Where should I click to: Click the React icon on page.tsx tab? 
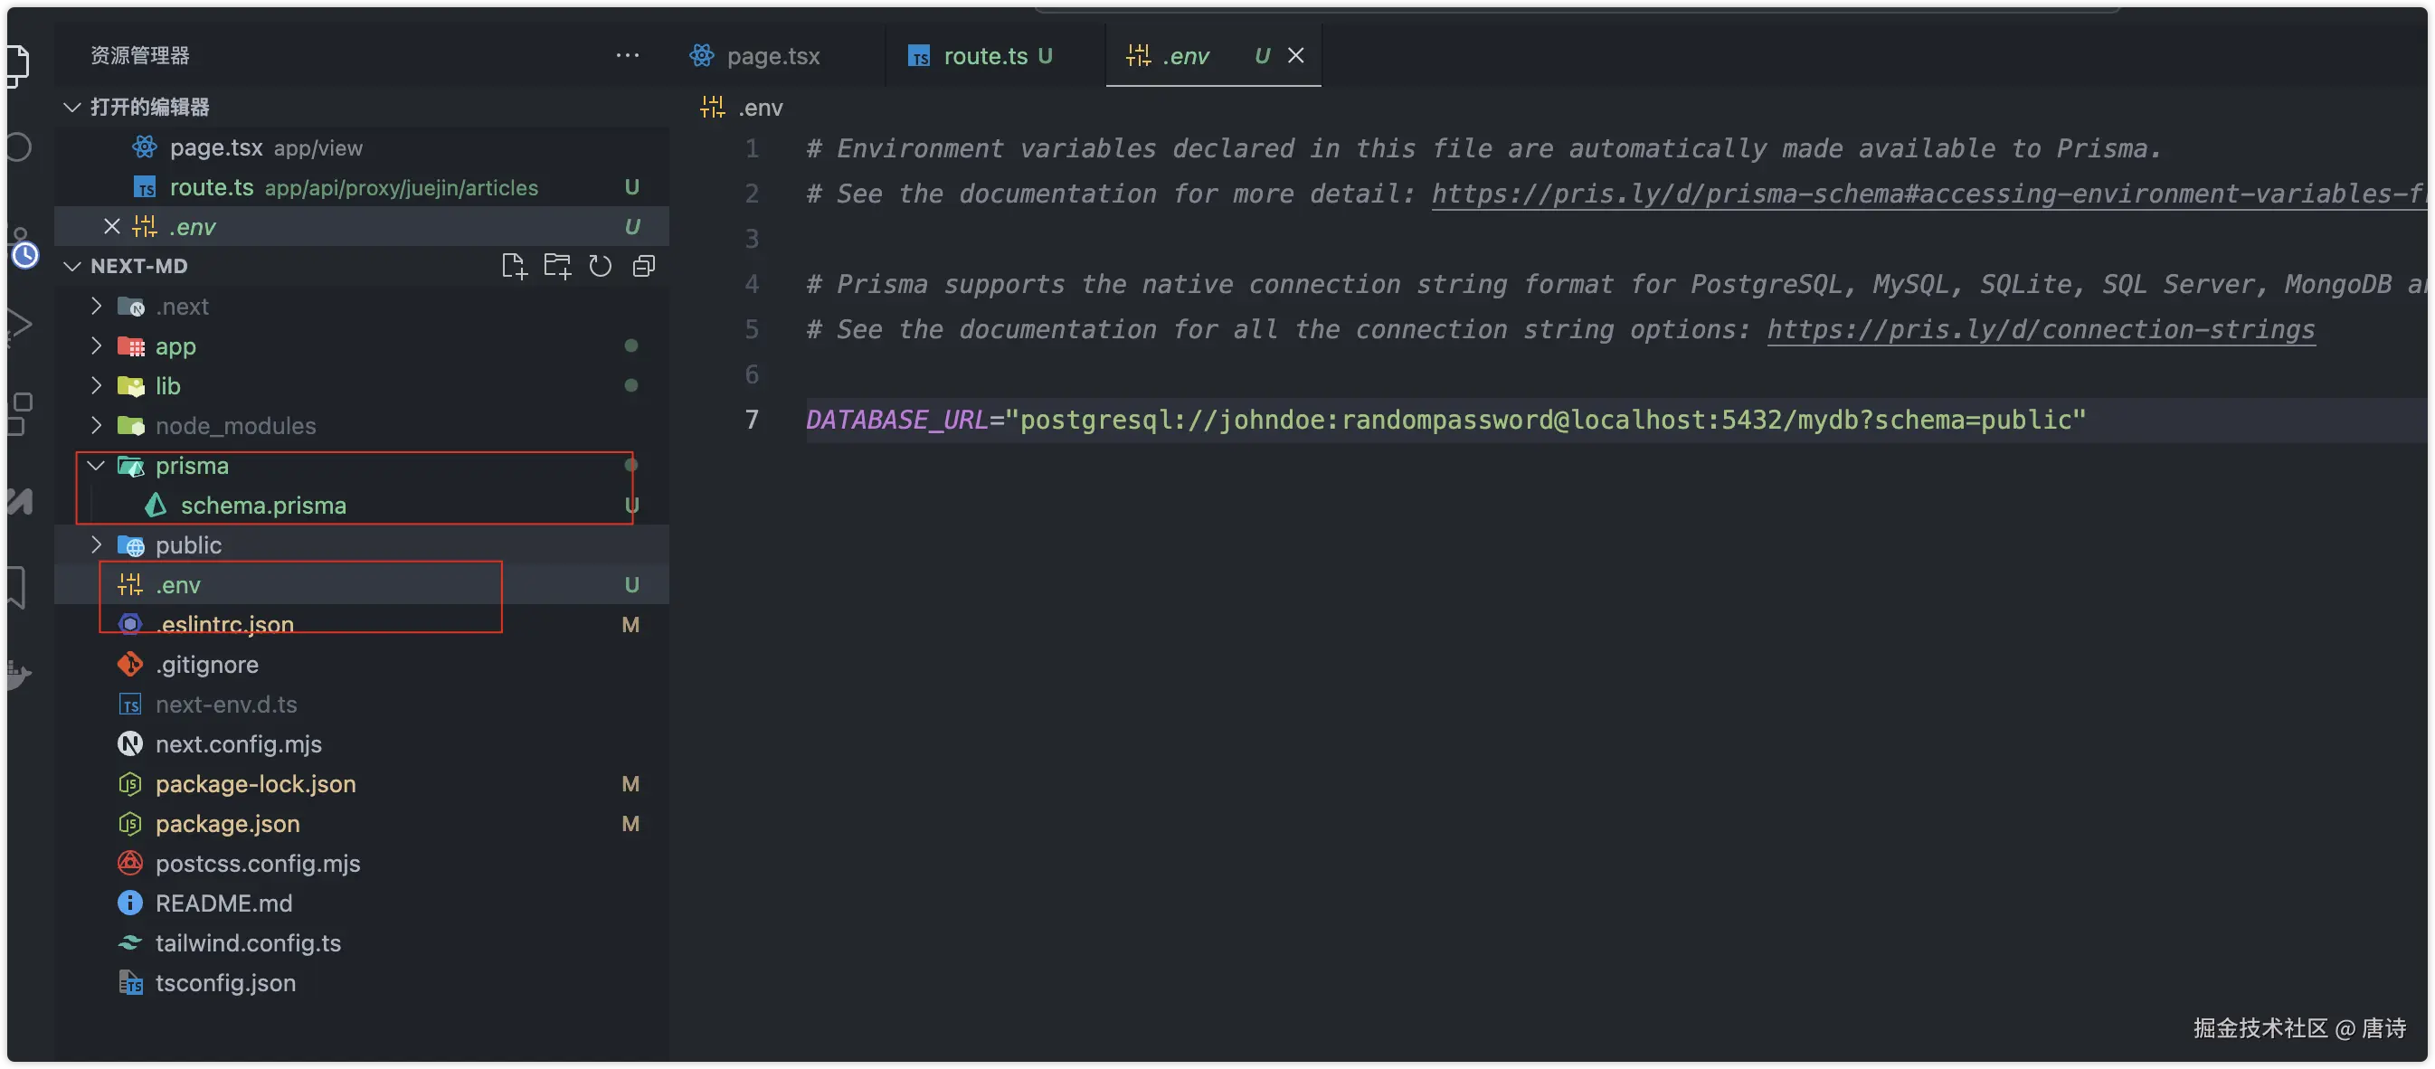point(701,56)
